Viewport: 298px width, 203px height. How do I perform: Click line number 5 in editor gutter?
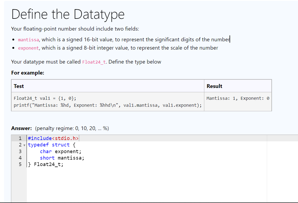(20, 164)
